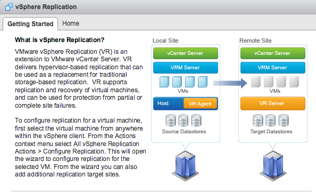Click the 'VMs' label under Remote Site
316x193 pixels.
point(275,91)
